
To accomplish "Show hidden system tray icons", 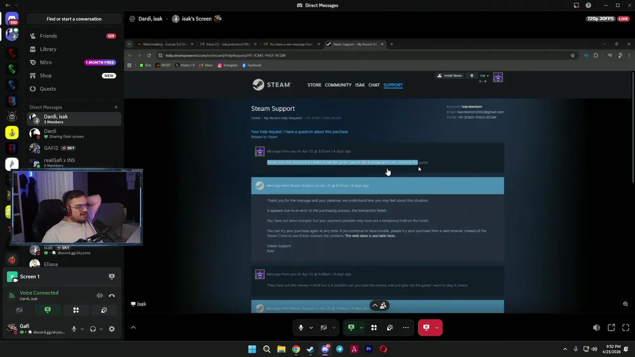I will coord(565,349).
